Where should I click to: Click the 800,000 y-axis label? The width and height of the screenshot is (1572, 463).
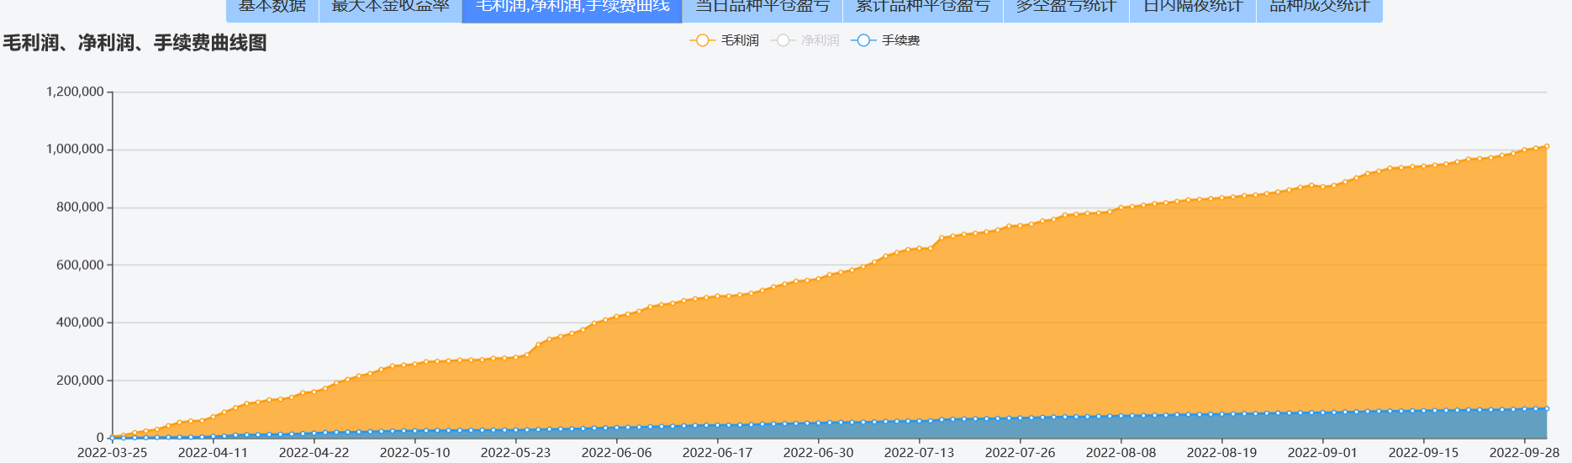coord(80,208)
